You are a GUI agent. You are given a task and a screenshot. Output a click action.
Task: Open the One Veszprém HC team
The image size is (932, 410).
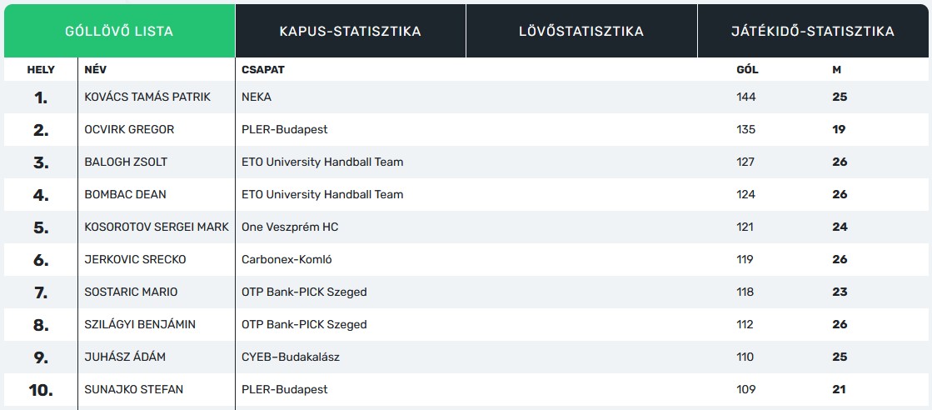click(290, 227)
